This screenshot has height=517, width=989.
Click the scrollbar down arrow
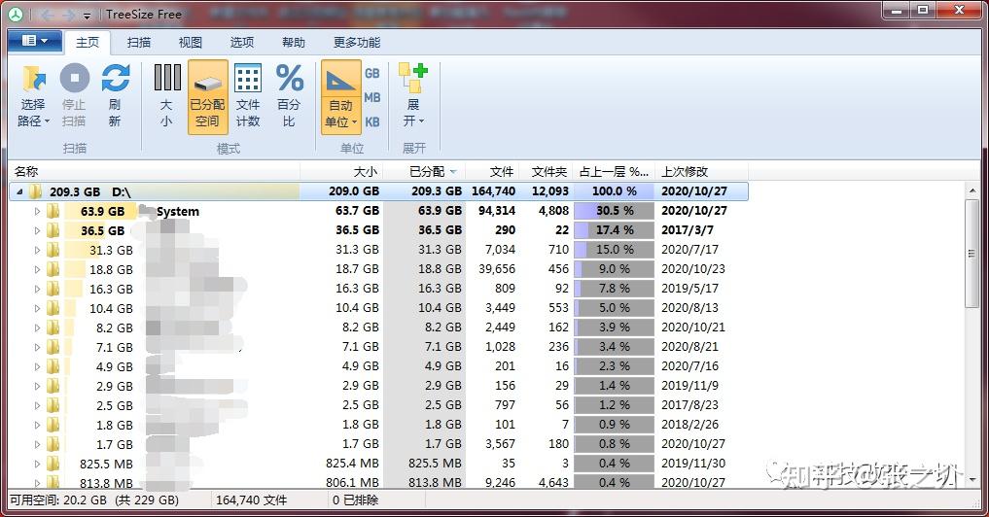point(971,480)
